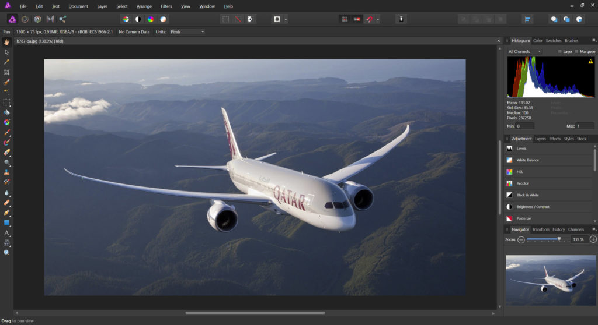Apply Auto Colors color wheel icon
The image size is (598, 325).
point(151,19)
